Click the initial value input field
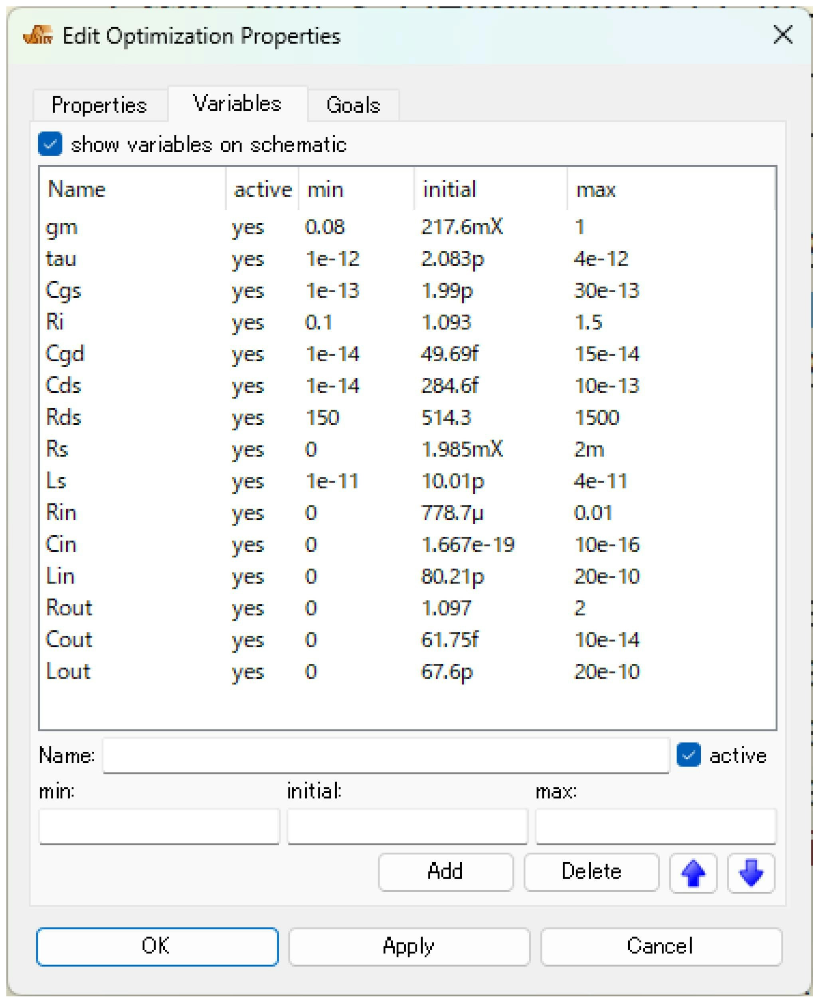 [407, 826]
